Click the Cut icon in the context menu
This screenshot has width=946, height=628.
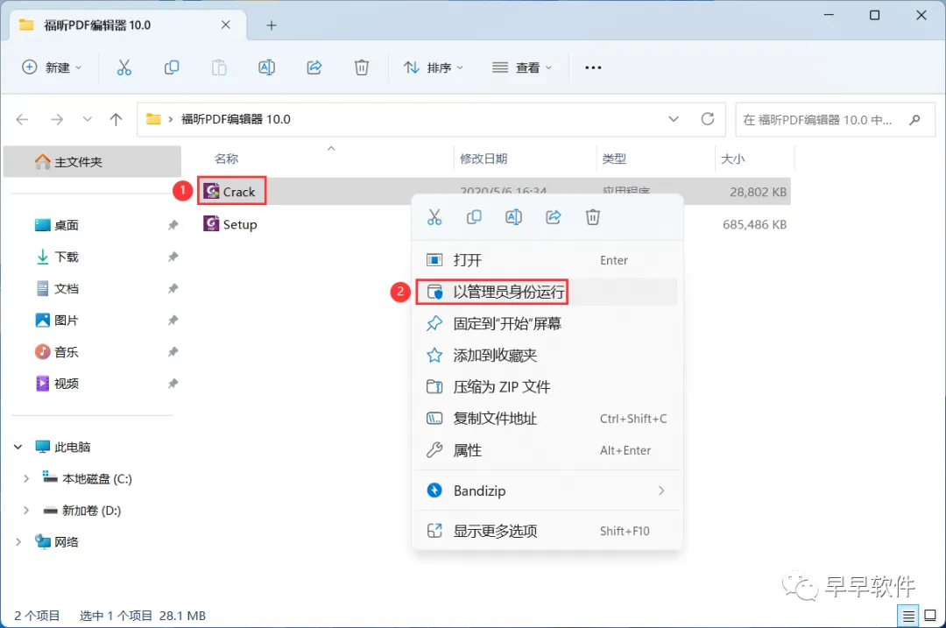pyautogui.click(x=434, y=217)
